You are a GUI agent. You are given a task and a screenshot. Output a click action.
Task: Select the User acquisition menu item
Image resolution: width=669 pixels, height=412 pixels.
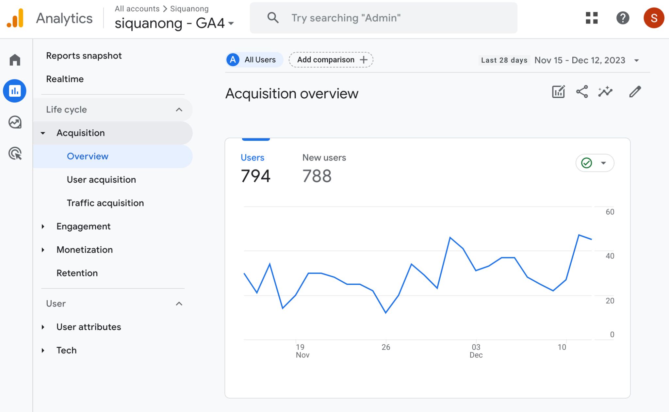tap(101, 179)
